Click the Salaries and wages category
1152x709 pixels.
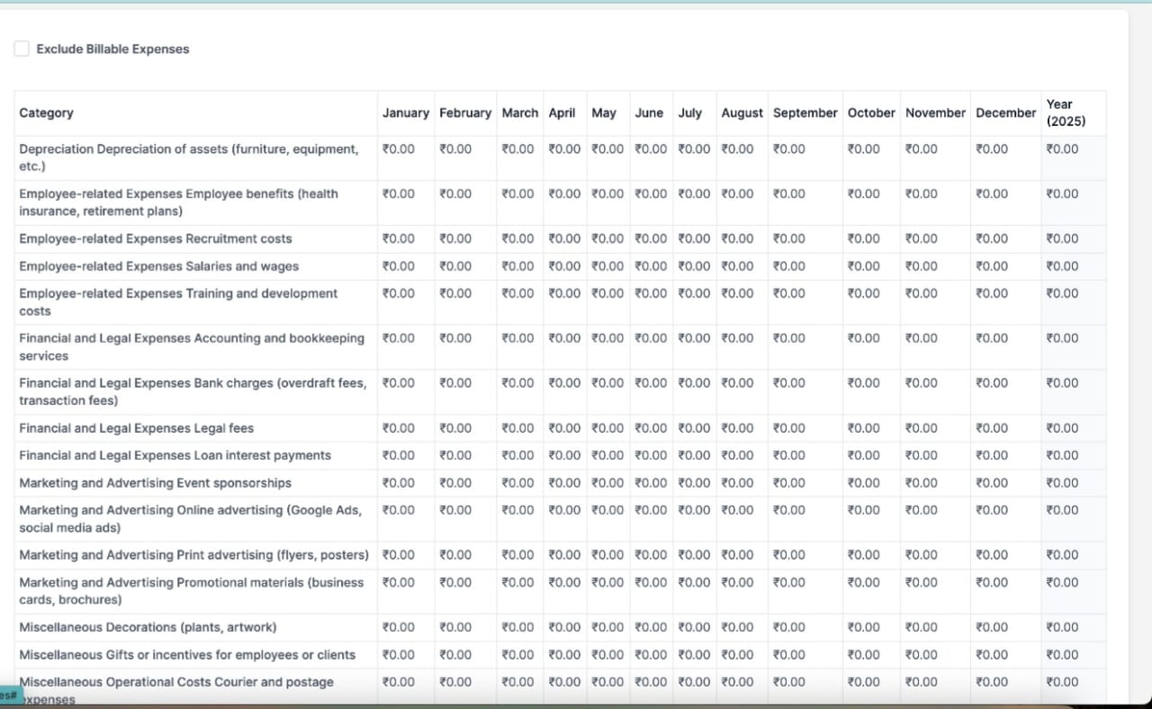(x=158, y=266)
